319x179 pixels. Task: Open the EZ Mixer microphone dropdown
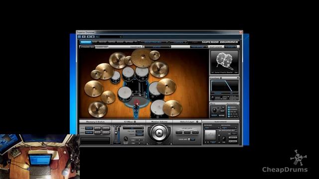pos(133,128)
